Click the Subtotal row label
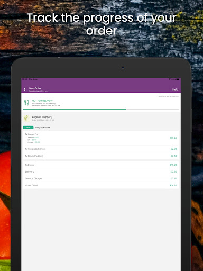The width and height of the screenshot is (203, 271). point(30,165)
